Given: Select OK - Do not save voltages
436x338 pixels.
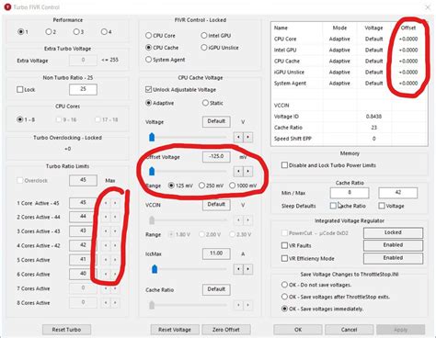Looking at the screenshot, I should click(x=284, y=285).
